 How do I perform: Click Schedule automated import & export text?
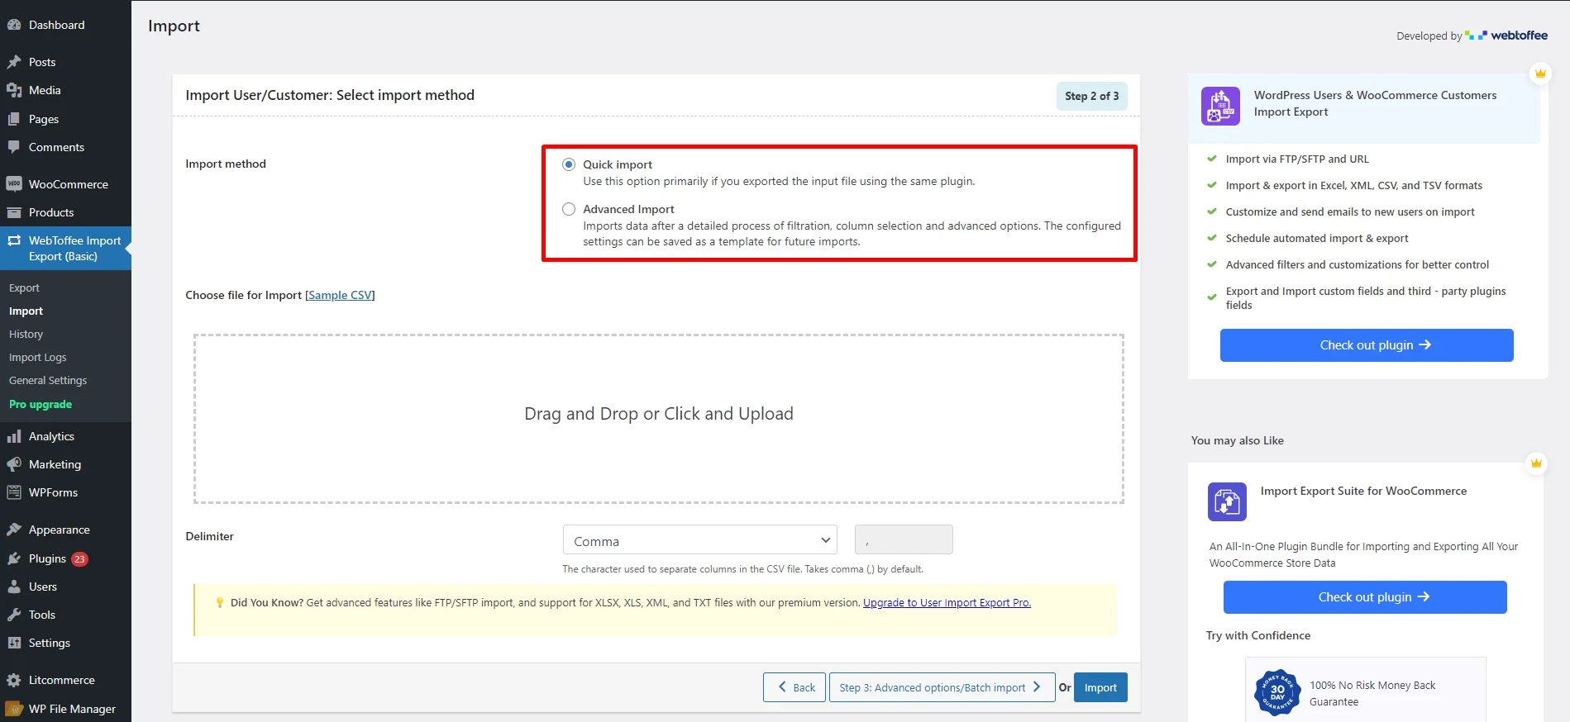[1317, 238]
